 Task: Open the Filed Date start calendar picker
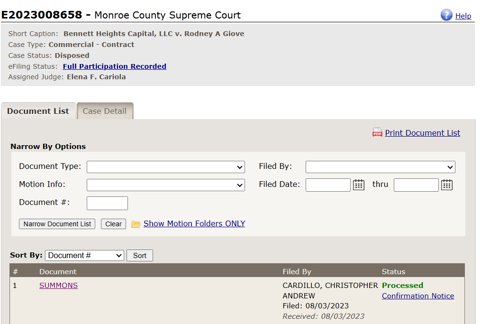click(x=359, y=185)
